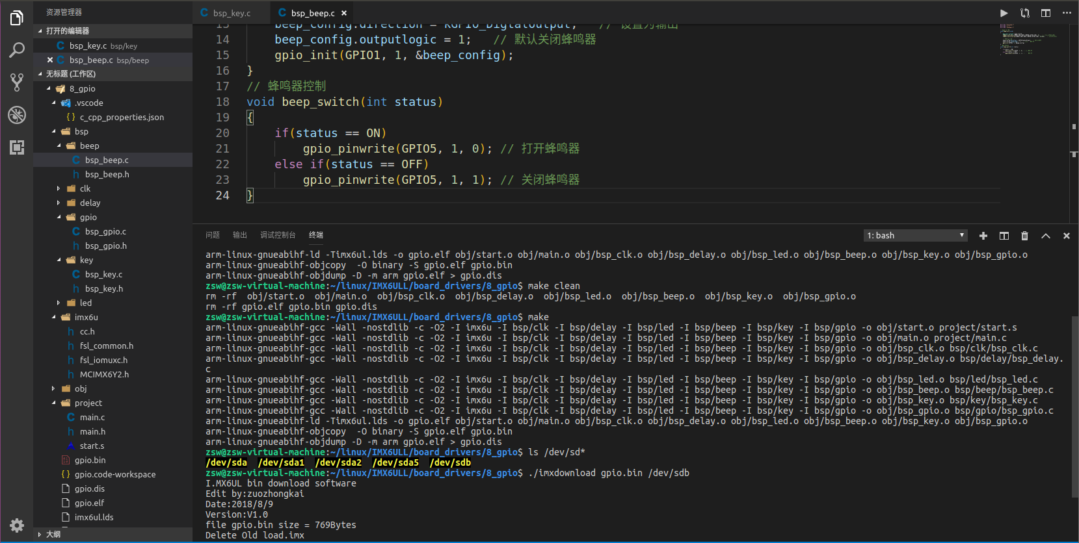Split the editor to the right
This screenshot has width=1079, height=543.
click(x=1046, y=13)
